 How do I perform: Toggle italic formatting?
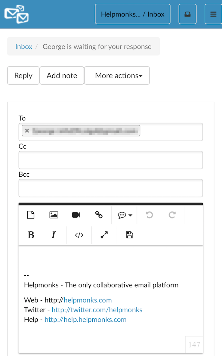tap(54, 235)
